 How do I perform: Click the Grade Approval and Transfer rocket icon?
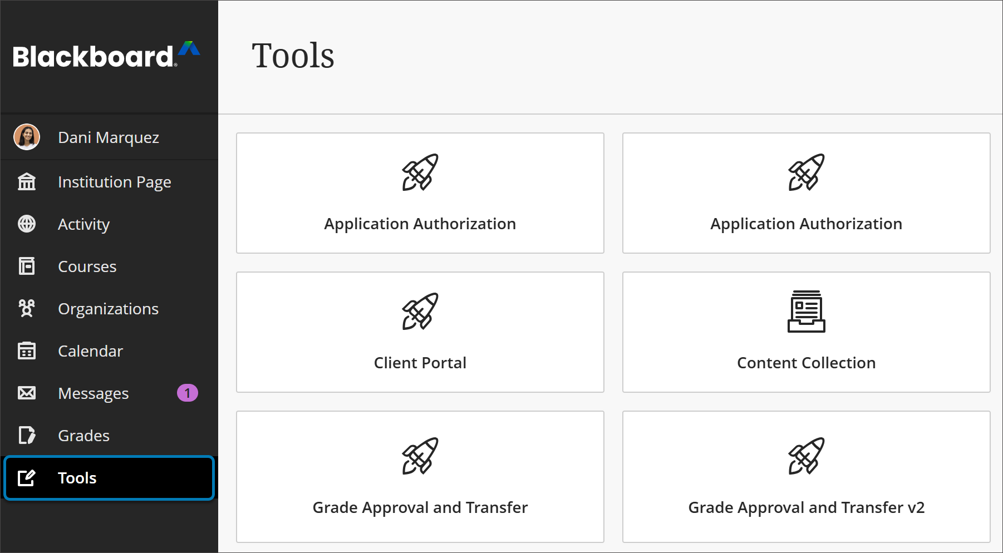point(420,456)
